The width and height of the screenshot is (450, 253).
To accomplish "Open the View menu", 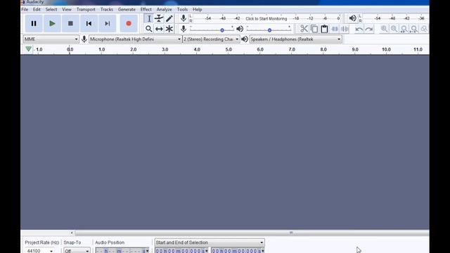I will click(x=67, y=9).
